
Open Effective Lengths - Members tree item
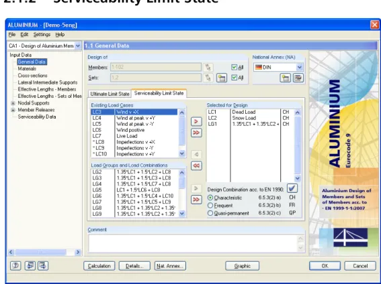(x=46, y=89)
